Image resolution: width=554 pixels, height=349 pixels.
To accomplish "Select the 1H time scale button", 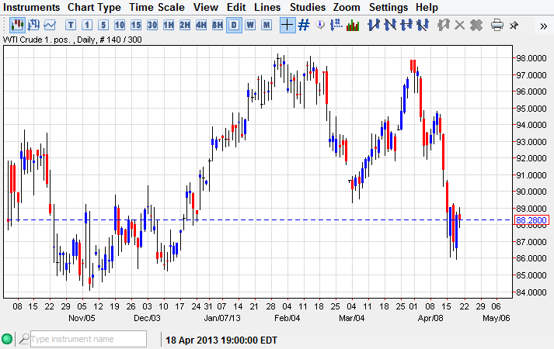I will pos(169,25).
